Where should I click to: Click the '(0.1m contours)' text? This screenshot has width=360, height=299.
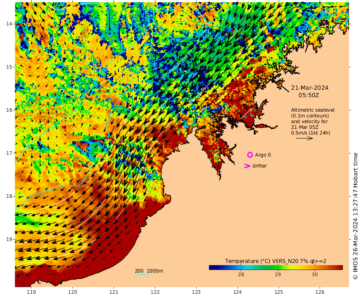(x=310, y=116)
